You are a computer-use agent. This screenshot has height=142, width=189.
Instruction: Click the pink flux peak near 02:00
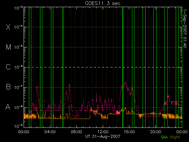coord(37,86)
